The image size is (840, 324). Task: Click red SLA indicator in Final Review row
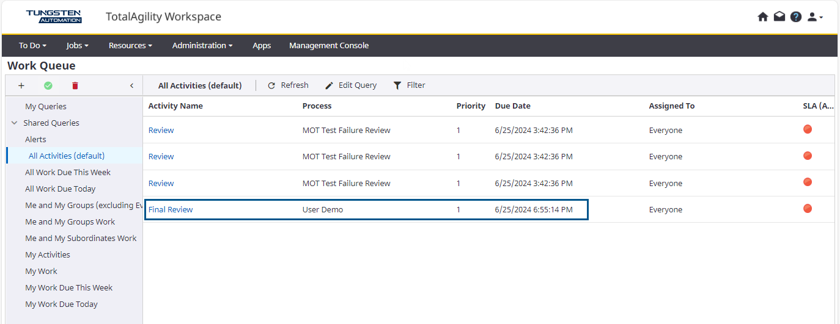pyautogui.click(x=808, y=209)
